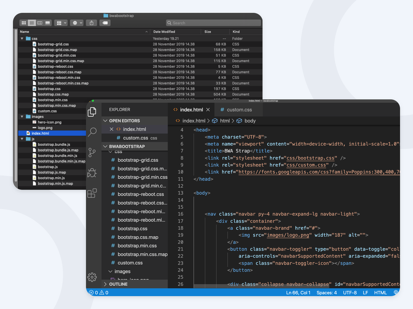Open the css/custom.css link in the editor
Image resolution: width=413 pixels, height=309 pixels.
[306, 165]
